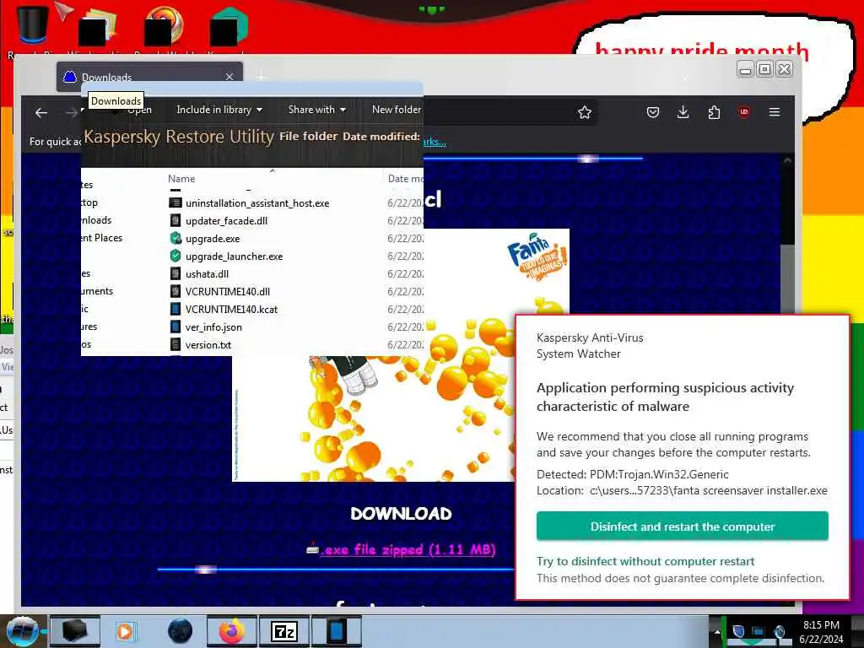Image resolution: width=864 pixels, height=648 pixels.
Task: Open the 7-Zip taskbar button
Action: [x=283, y=631]
